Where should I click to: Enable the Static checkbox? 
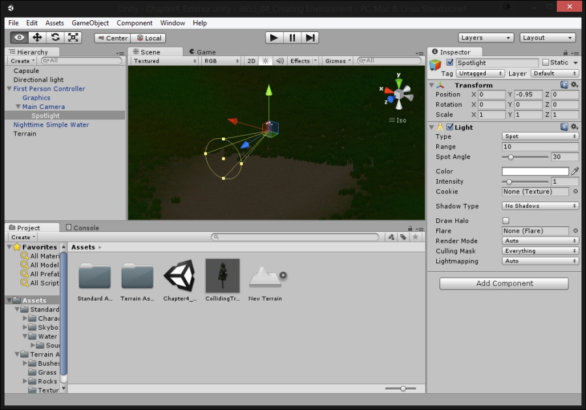(x=546, y=63)
